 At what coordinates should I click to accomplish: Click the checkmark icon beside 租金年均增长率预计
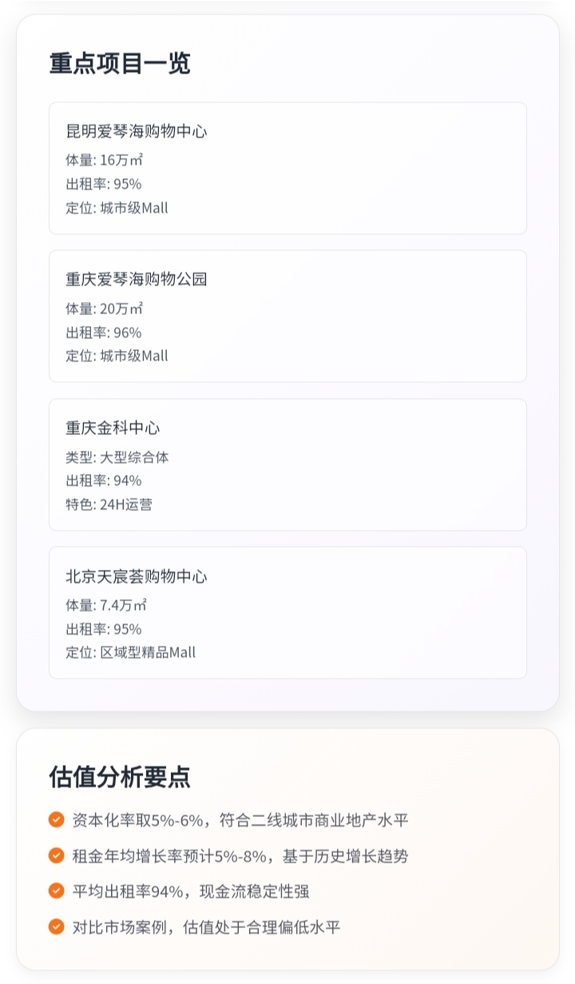56,855
